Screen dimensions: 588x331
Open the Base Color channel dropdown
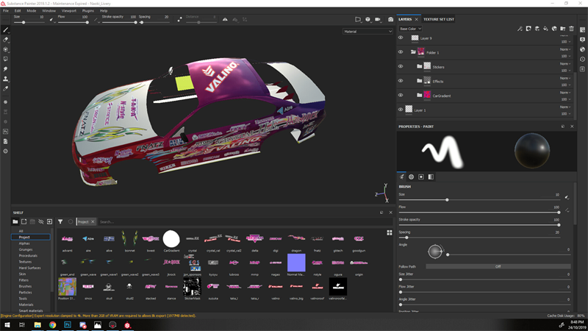pos(412,29)
